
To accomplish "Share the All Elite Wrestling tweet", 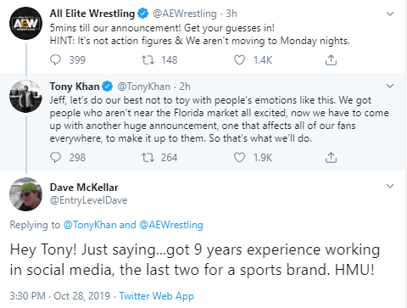I will coord(331,60).
